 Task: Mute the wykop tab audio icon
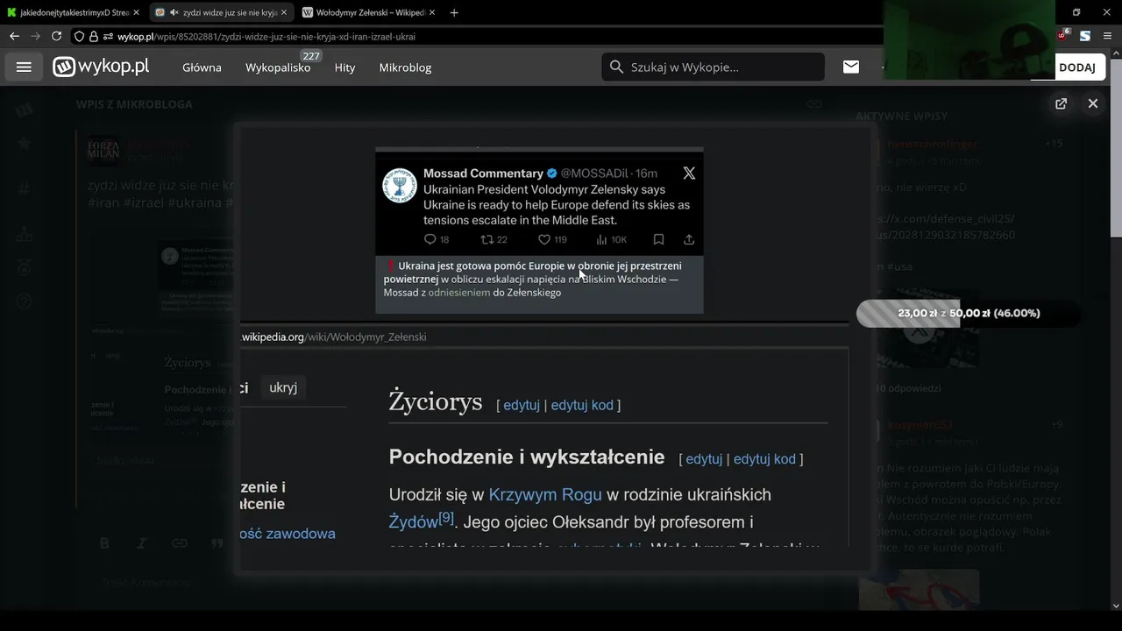[x=174, y=12]
